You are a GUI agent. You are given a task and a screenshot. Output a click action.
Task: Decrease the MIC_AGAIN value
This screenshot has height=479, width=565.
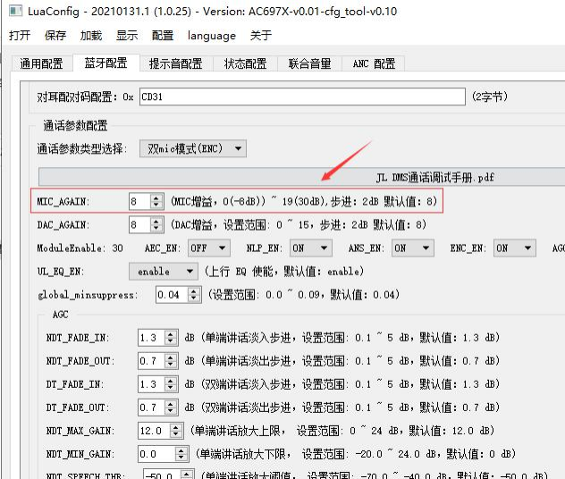[x=156, y=205]
